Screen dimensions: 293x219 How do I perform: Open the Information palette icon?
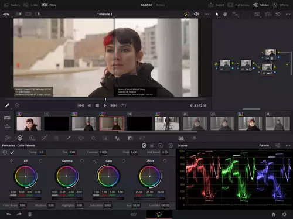[x=194, y=138]
